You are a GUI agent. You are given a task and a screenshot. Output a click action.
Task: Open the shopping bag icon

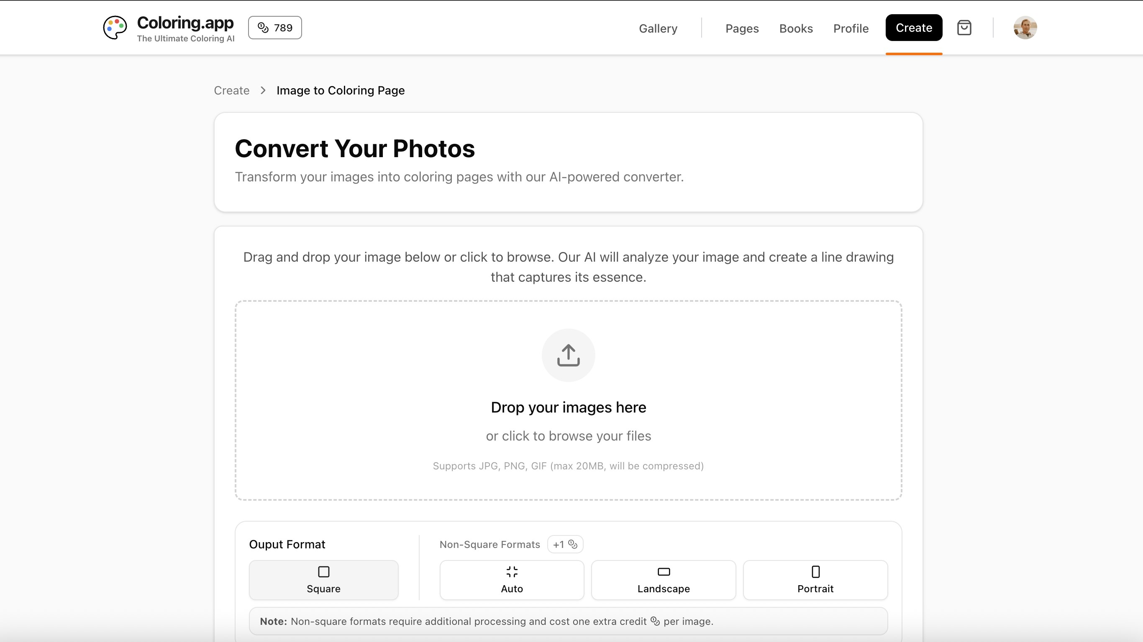[x=964, y=28]
